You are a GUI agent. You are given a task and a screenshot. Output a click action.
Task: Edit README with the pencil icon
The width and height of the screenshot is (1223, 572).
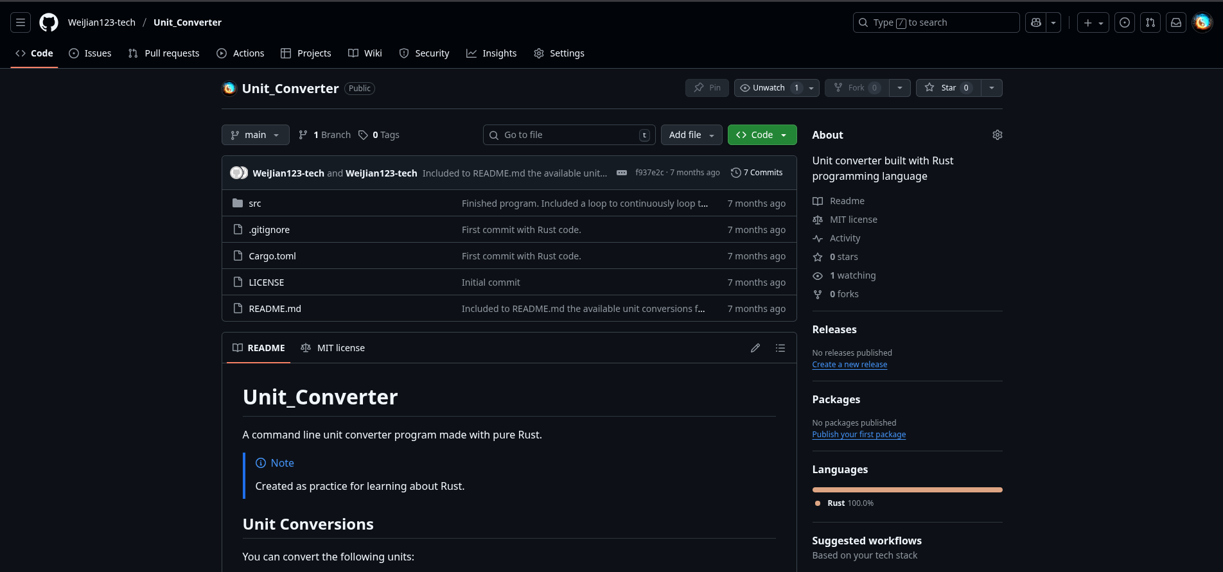coord(755,348)
